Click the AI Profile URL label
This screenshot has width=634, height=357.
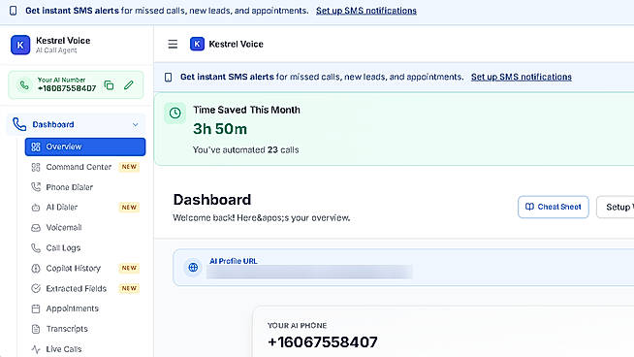234,261
